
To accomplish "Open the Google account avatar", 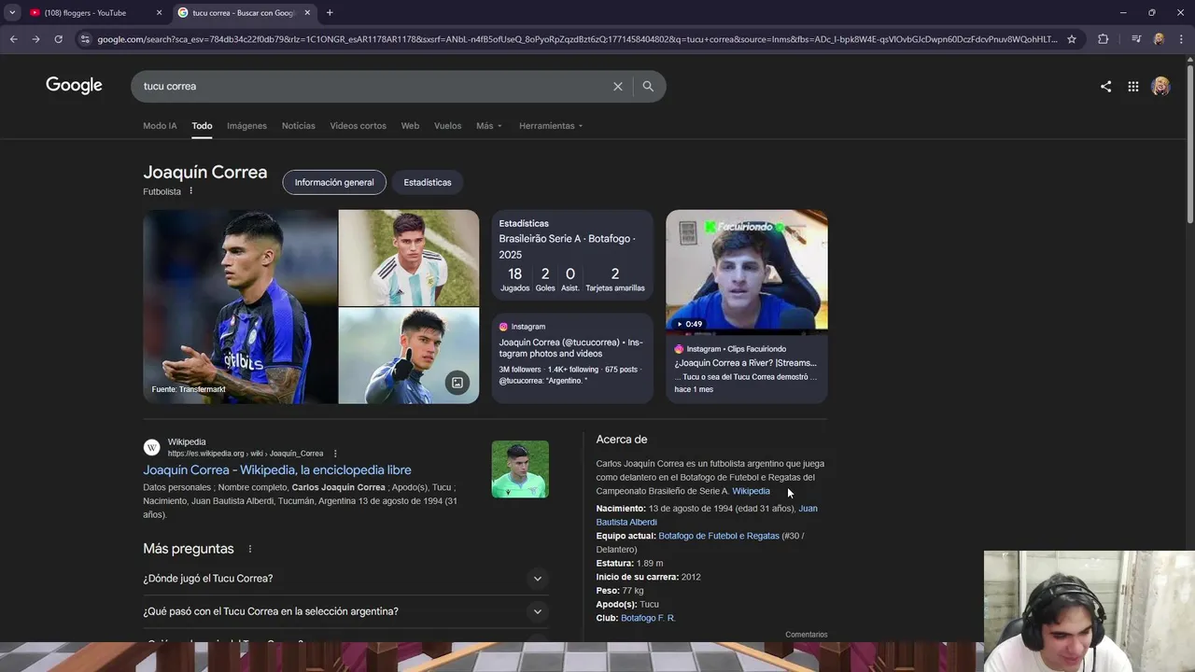I will pyautogui.click(x=1160, y=86).
